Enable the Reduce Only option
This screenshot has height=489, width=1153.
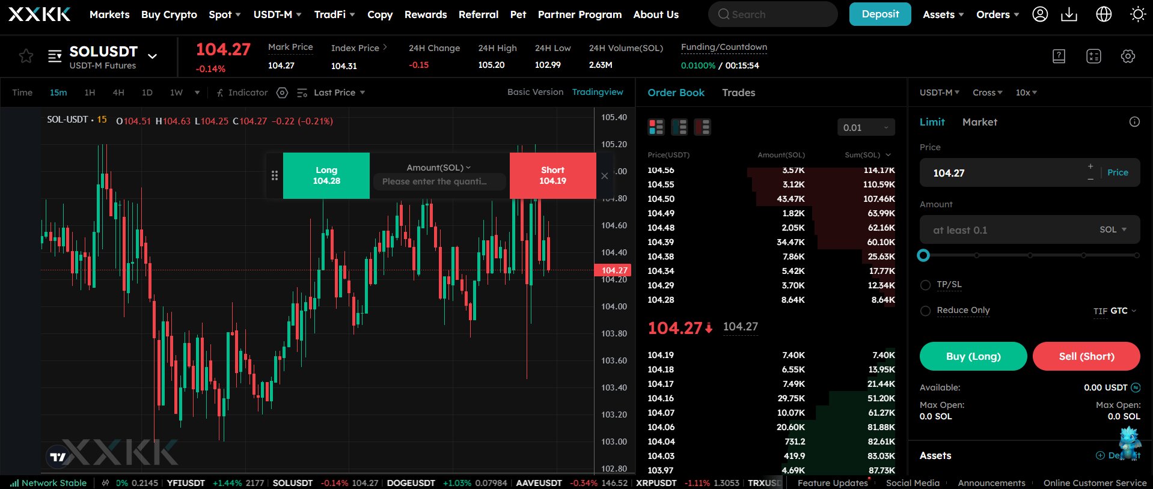tap(925, 311)
